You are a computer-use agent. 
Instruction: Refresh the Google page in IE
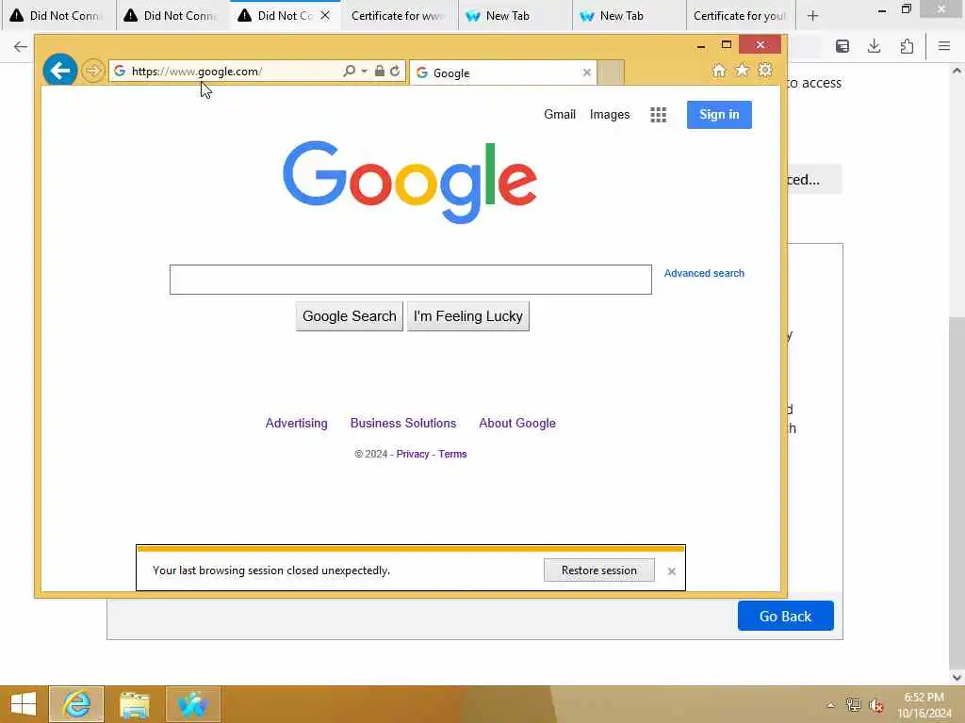pos(395,71)
